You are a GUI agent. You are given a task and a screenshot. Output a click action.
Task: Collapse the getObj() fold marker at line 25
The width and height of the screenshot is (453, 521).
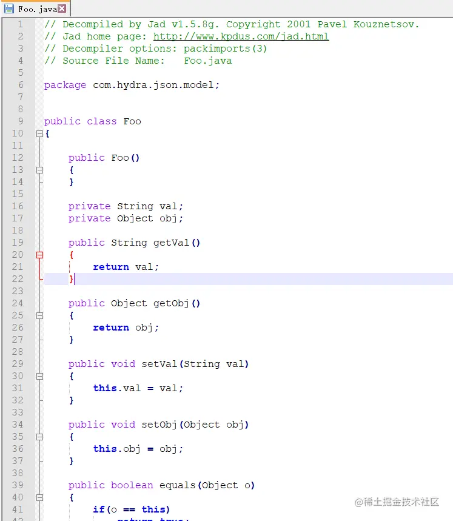click(39, 315)
